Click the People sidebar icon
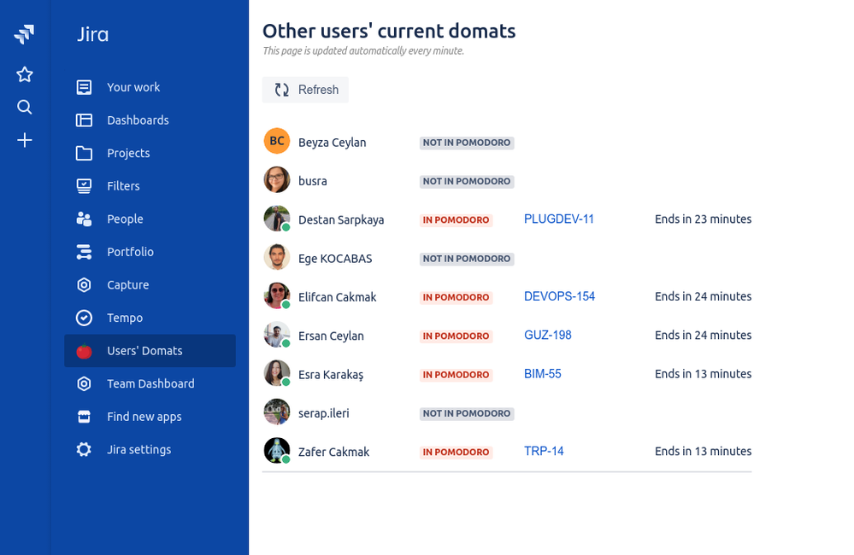The width and height of the screenshot is (854, 555). point(84,219)
